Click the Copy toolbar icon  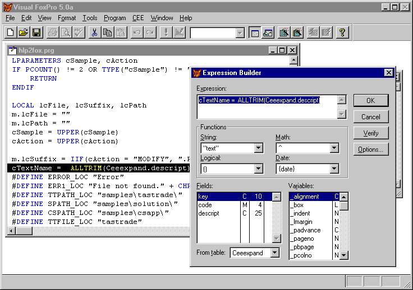tap(107, 32)
